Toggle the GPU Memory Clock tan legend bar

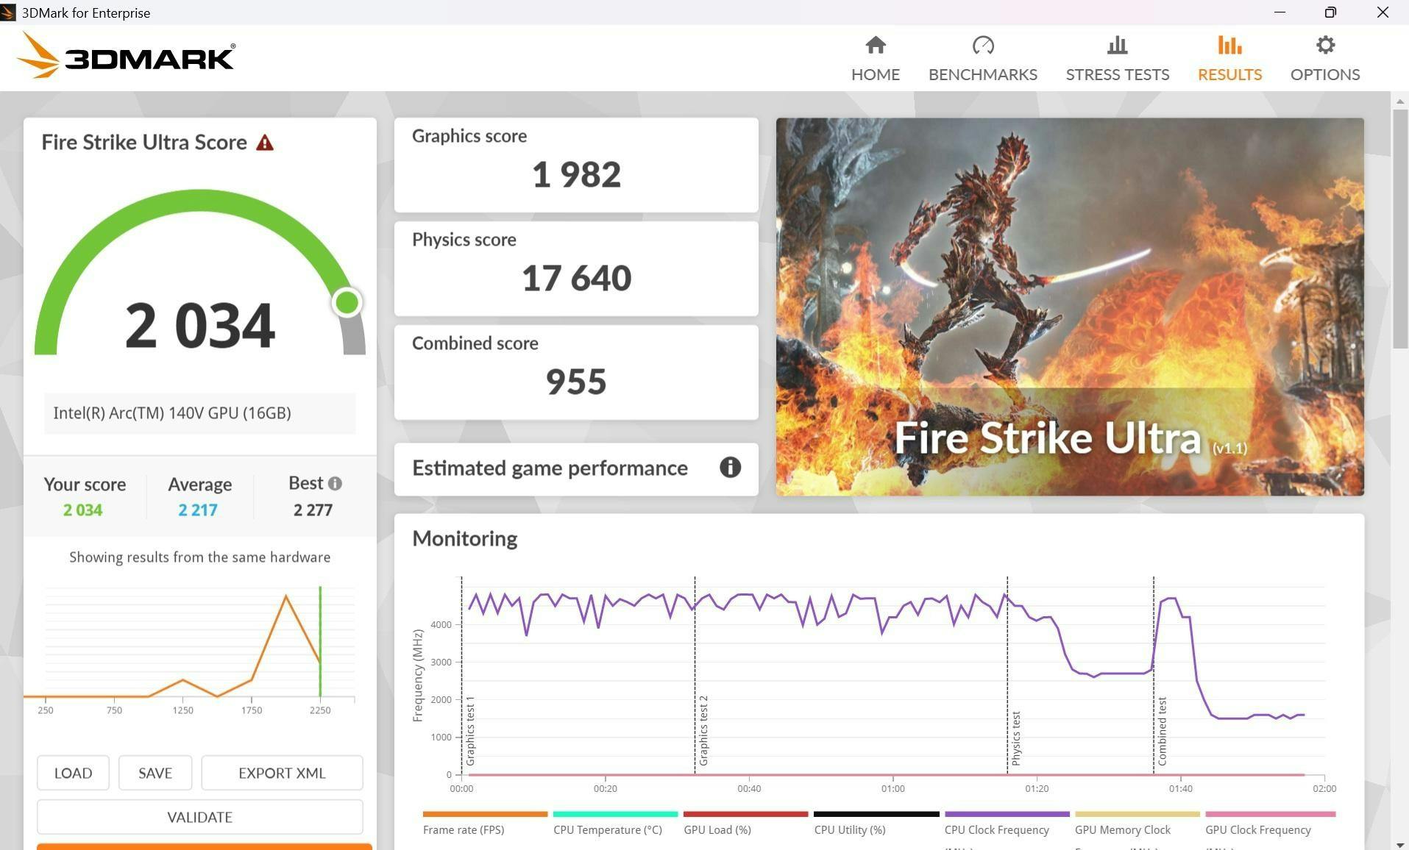1137,814
